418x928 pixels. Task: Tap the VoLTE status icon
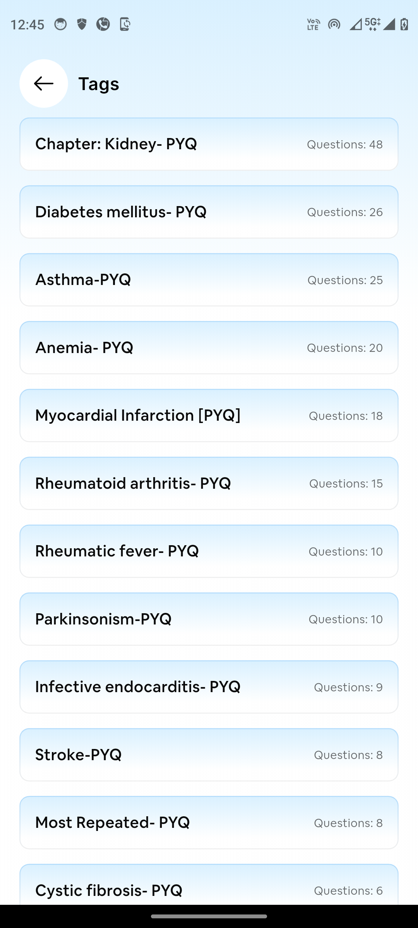313,24
